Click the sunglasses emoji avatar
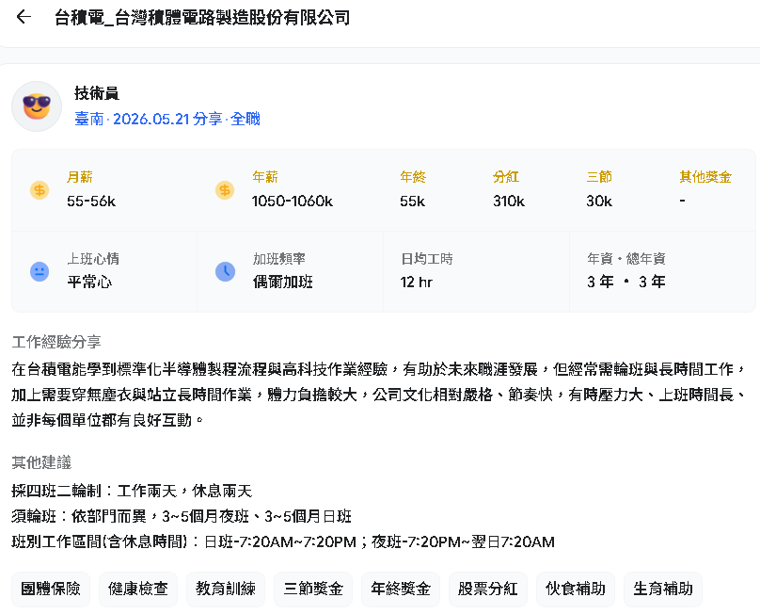Image resolution: width=760 pixels, height=614 pixels. [x=37, y=106]
